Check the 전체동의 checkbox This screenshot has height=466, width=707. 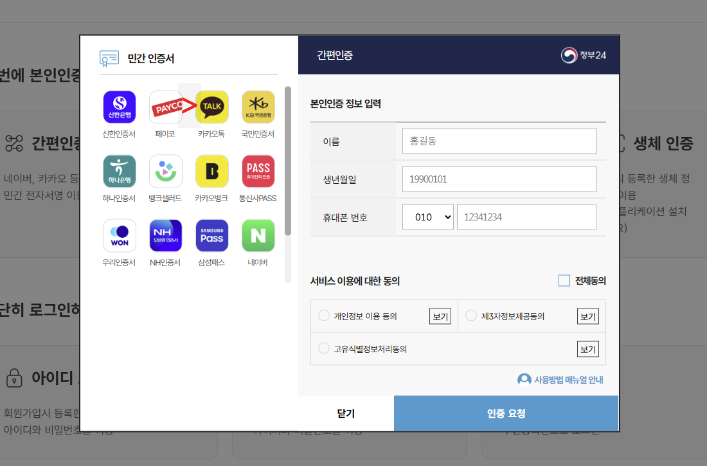pos(564,281)
